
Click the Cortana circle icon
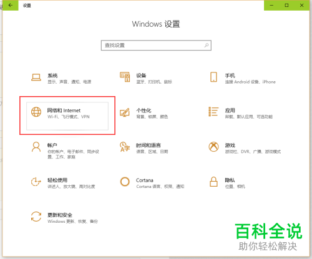click(125, 182)
